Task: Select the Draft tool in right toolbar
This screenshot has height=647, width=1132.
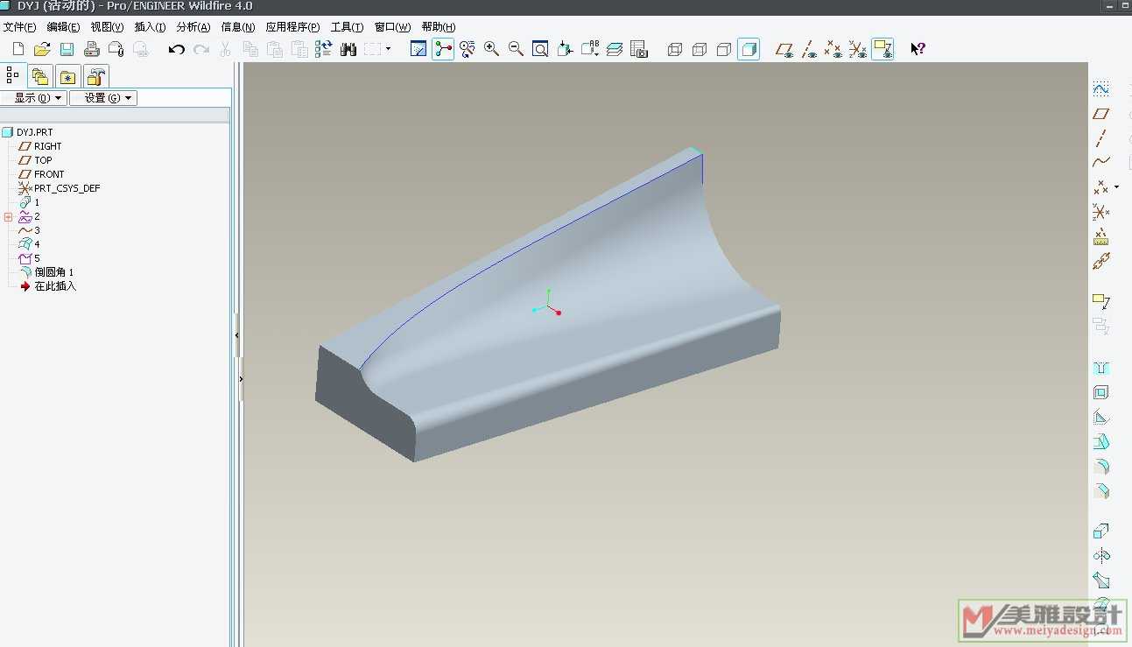Action: 1101,442
